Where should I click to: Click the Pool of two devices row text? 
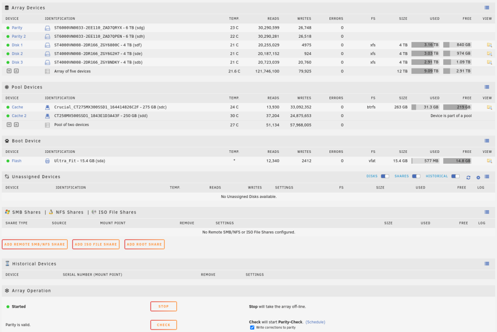point(72,125)
